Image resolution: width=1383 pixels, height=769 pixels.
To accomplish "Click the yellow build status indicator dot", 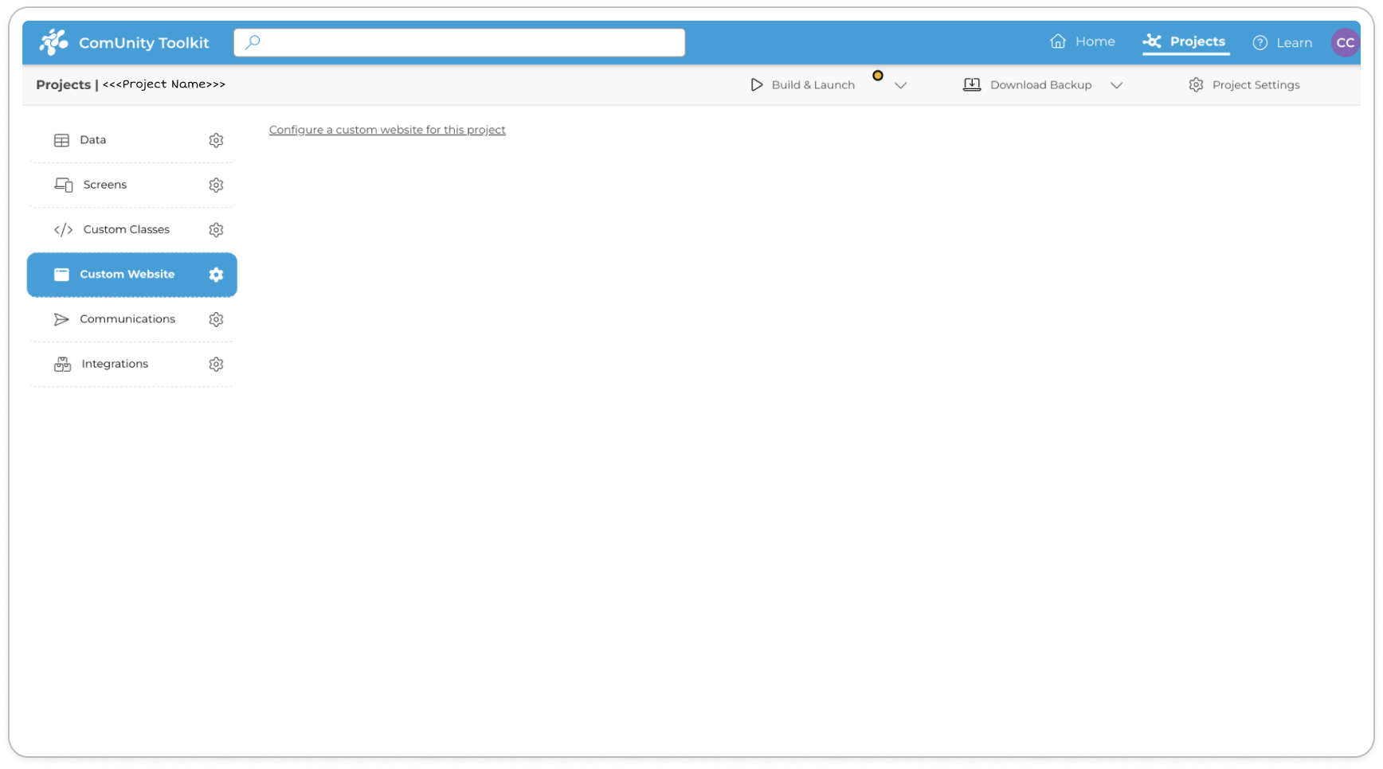I will coord(878,76).
